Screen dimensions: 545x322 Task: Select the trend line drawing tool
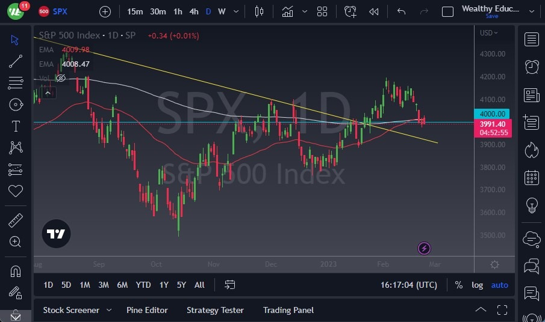[16, 61]
